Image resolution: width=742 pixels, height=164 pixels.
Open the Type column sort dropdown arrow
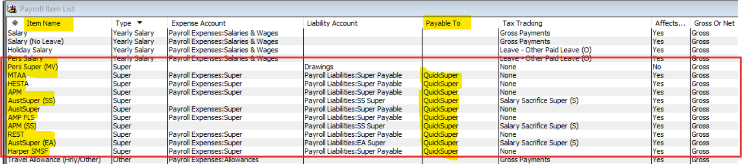coord(140,23)
